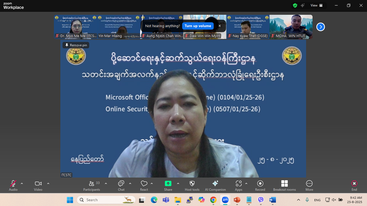Open the Apps menu icon

point(238,183)
